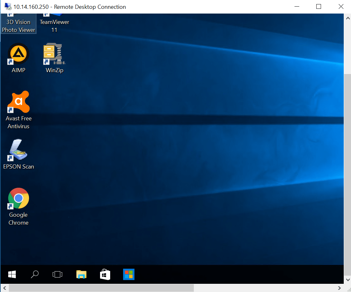Select the WinZip desktop icon
The height and width of the screenshot is (292, 351).
coord(54,58)
